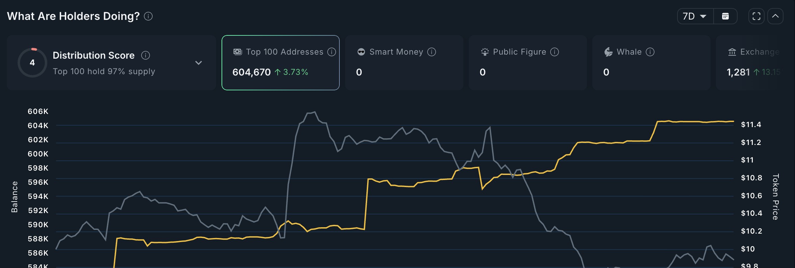Select the Public Figure tab
The height and width of the screenshot is (268, 795).
pyautogui.click(x=528, y=63)
